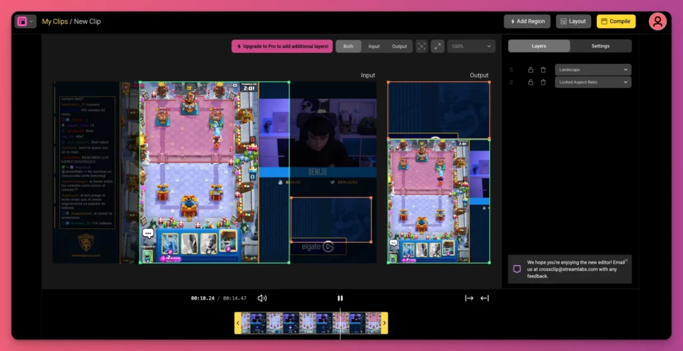Delete the Landscape layer with trash icon
This screenshot has height=351, width=683.
pyautogui.click(x=543, y=70)
